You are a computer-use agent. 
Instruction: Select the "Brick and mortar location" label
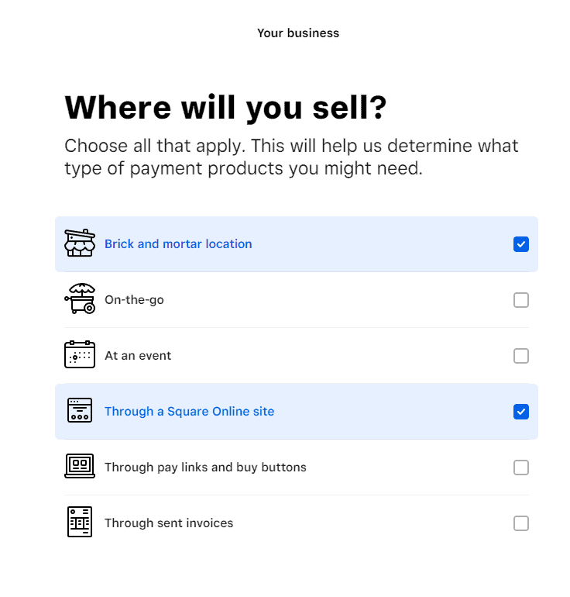click(x=178, y=244)
